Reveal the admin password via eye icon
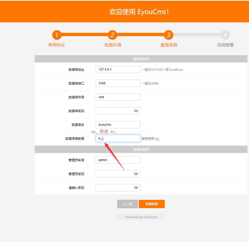This screenshot has height=242, width=249. [x=136, y=174]
